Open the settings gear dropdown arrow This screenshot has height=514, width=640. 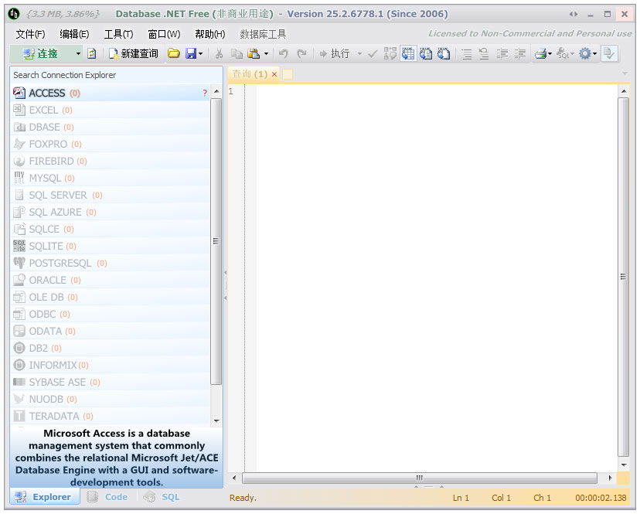point(594,53)
